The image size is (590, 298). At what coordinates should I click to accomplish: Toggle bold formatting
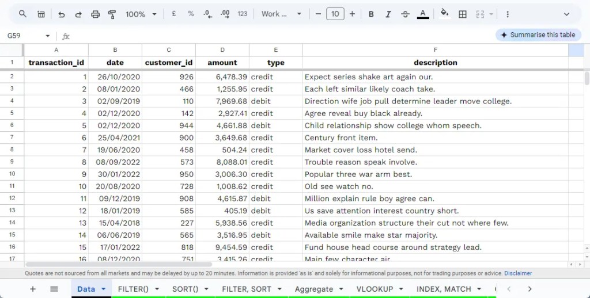coord(371,14)
